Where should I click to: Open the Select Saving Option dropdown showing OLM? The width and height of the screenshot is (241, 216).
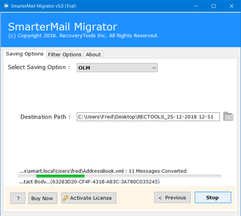tap(117, 68)
